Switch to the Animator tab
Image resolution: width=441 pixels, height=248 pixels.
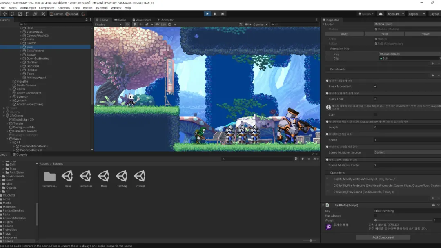(166, 20)
